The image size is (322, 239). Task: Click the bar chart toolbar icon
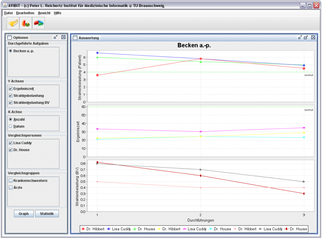click(26, 23)
